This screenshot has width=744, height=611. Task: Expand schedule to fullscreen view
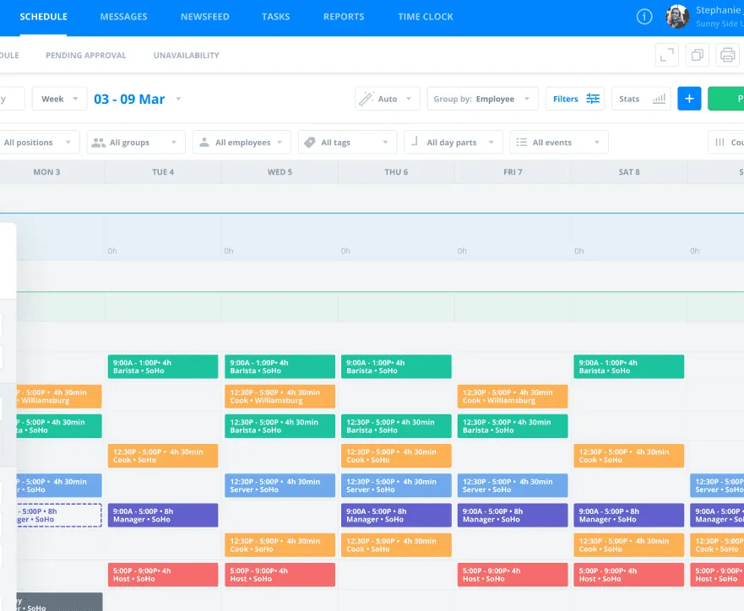(x=666, y=55)
